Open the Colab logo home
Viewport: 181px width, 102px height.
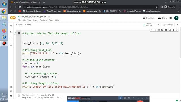click(x=13, y=18)
